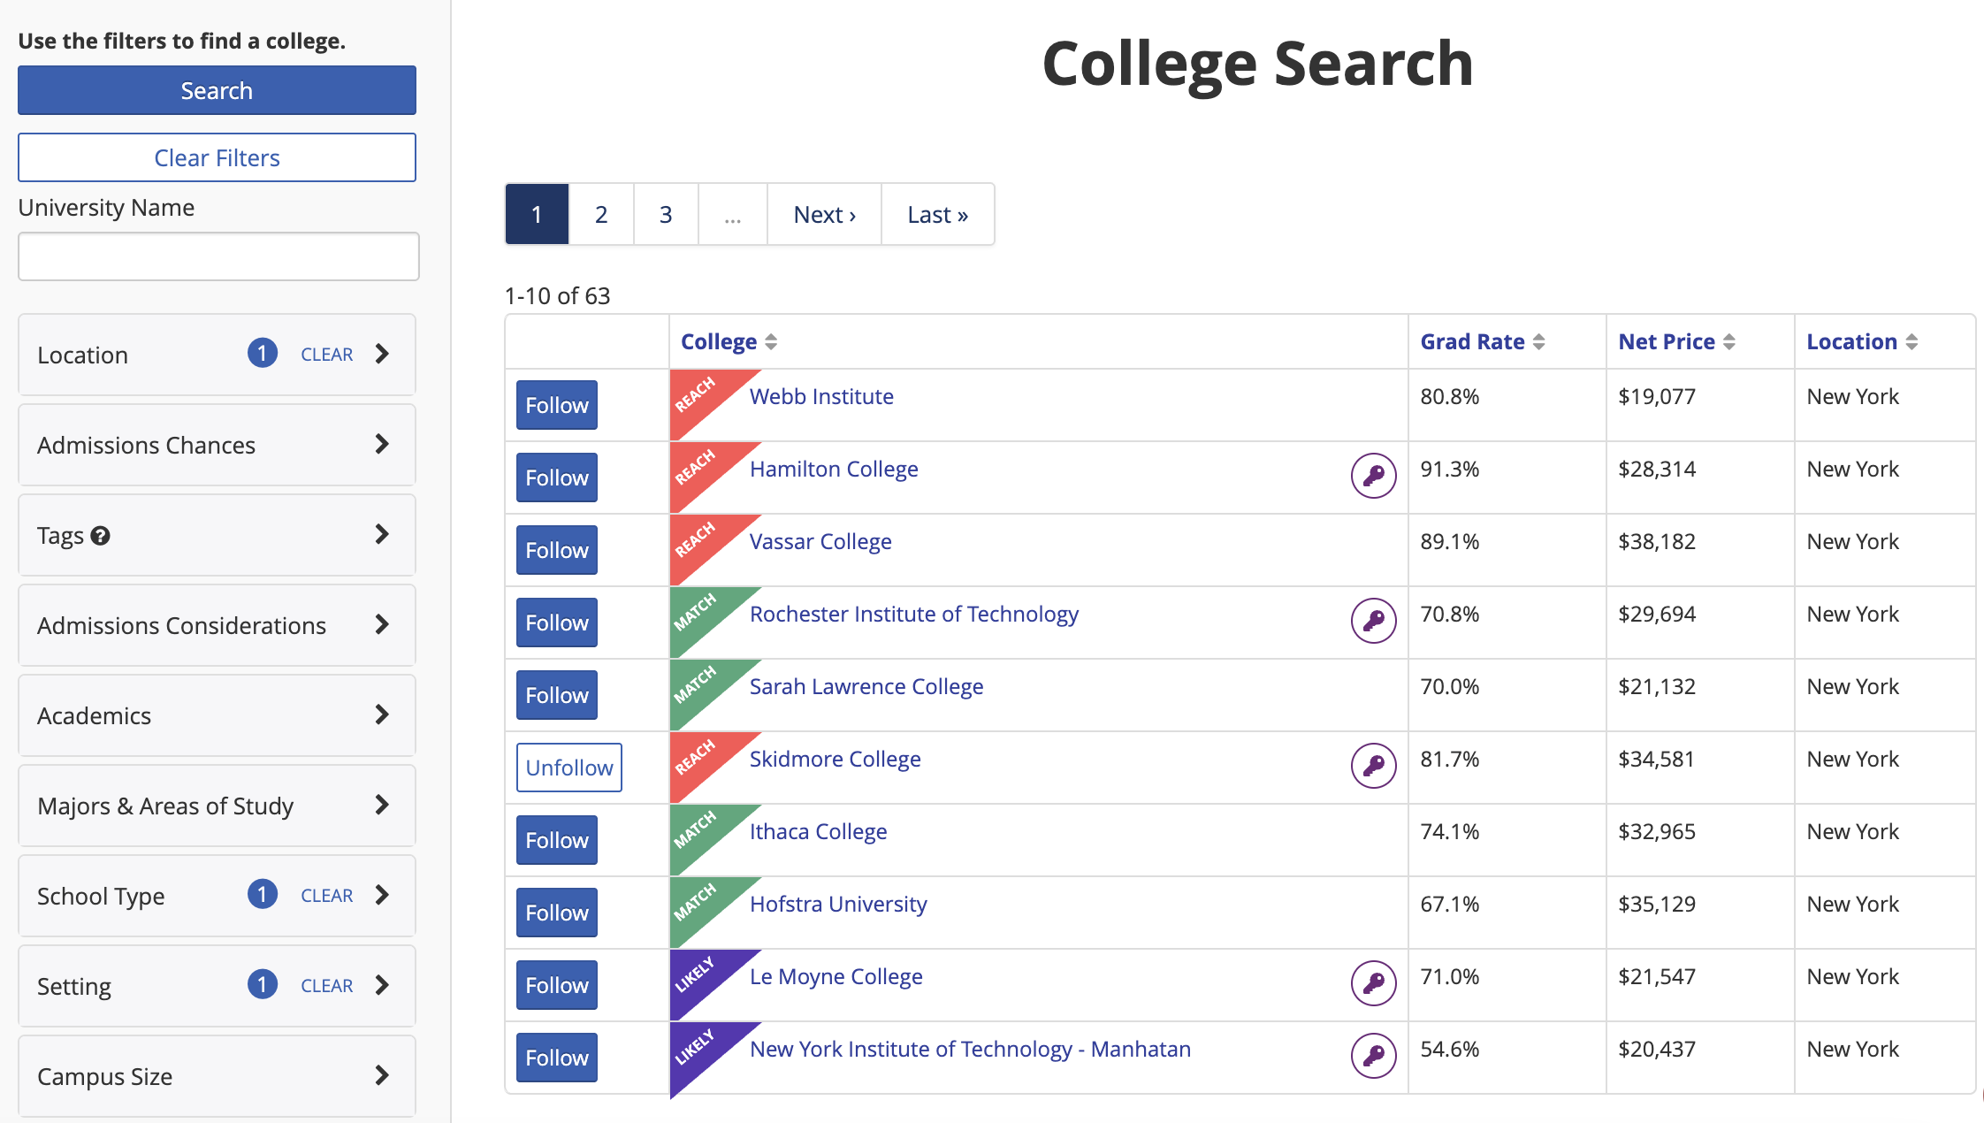Expand the Campus Size filter
The height and width of the screenshot is (1123, 1984).
[x=217, y=1076]
